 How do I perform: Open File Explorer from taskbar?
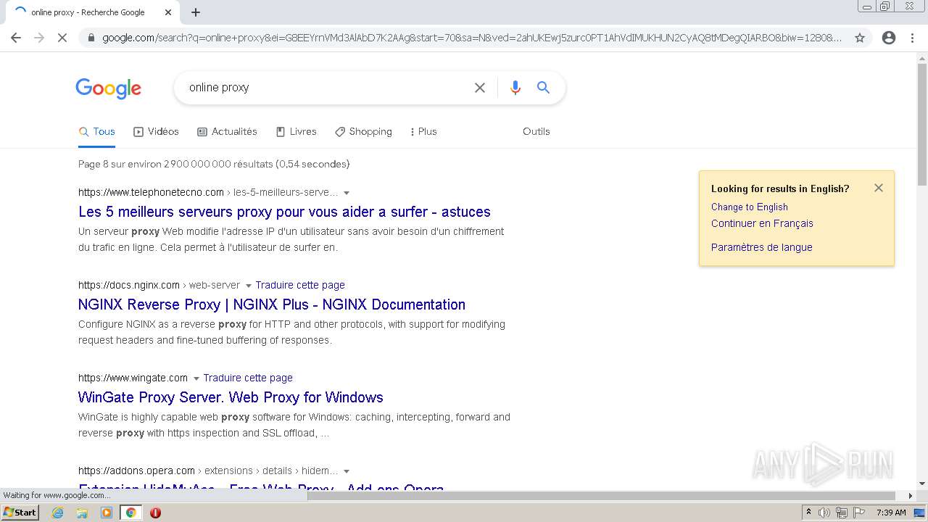coord(82,513)
